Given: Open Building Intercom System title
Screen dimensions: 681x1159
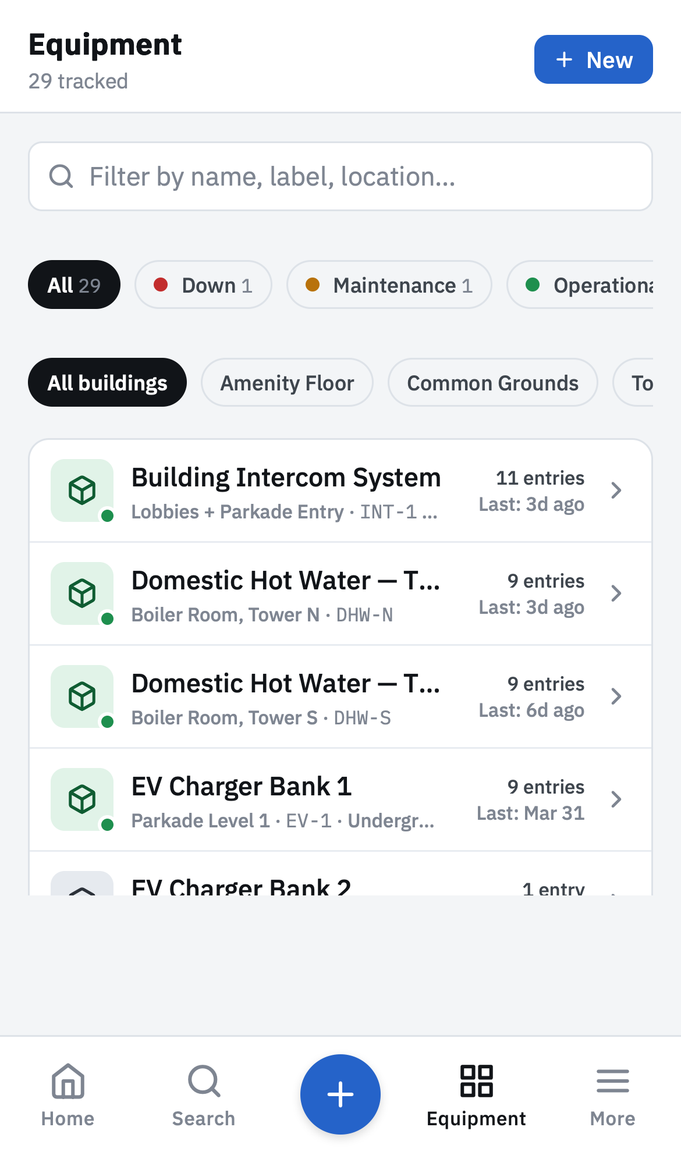Looking at the screenshot, I should [x=286, y=478].
